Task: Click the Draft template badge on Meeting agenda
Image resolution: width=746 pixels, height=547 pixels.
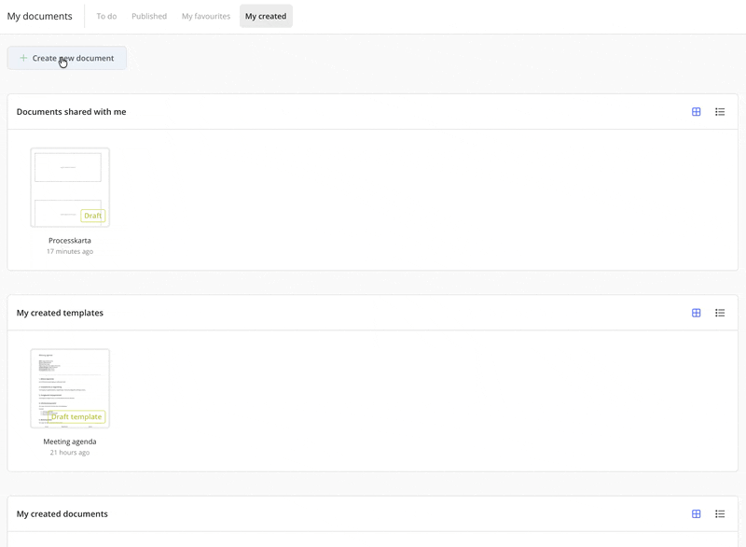Action: [x=76, y=416]
